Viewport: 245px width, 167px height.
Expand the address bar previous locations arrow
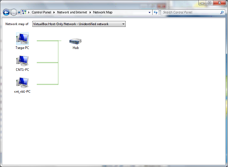click(x=150, y=13)
